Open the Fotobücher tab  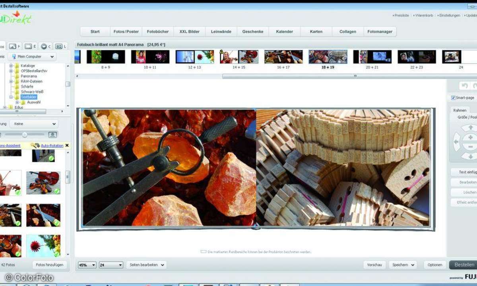tap(158, 32)
